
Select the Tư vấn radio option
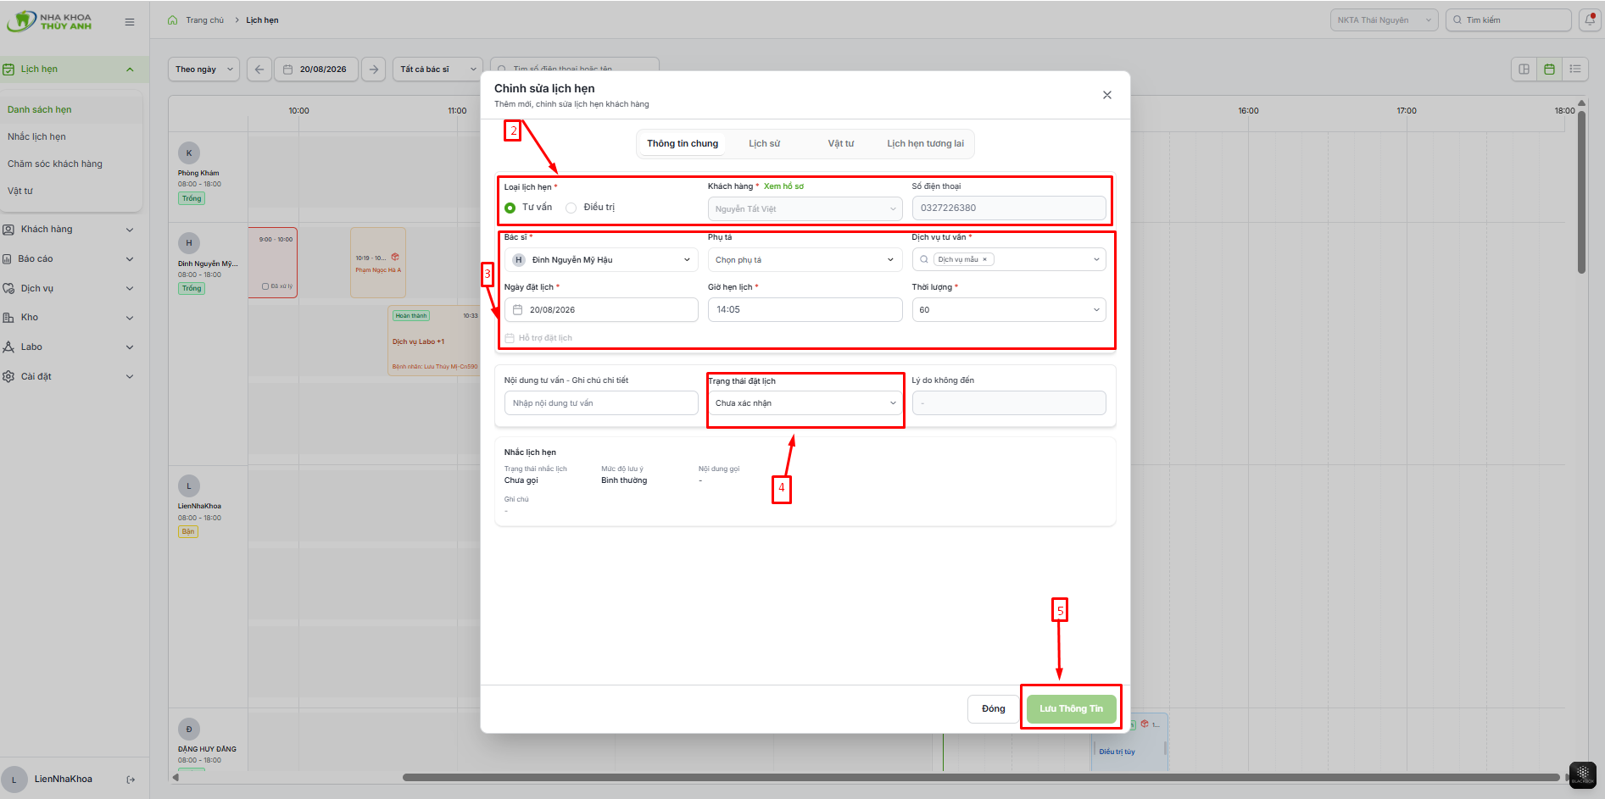click(510, 208)
